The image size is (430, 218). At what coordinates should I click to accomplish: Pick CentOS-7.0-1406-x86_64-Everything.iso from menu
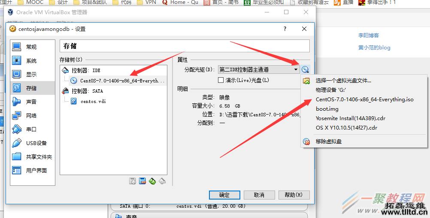tap(364, 100)
